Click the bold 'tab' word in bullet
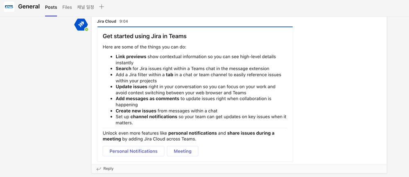Viewport: 409px width, 177px height. coord(169,75)
